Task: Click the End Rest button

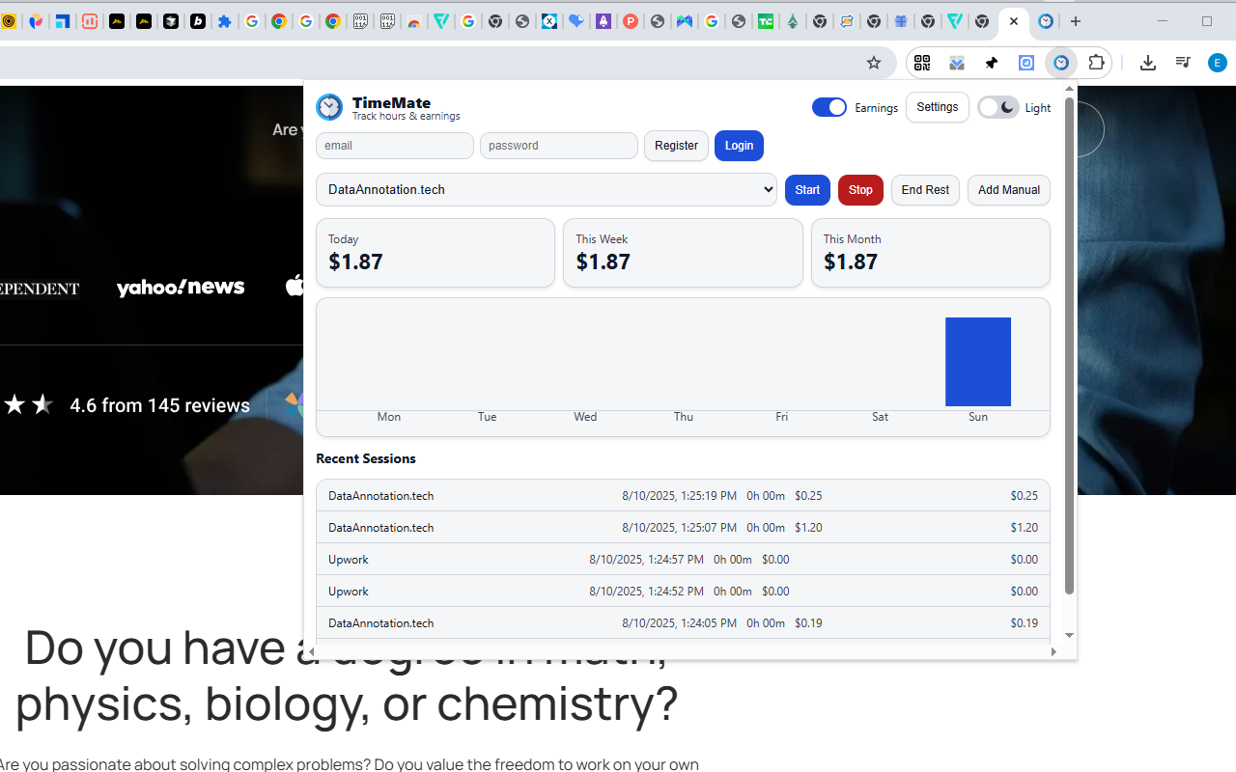Action: point(925,190)
